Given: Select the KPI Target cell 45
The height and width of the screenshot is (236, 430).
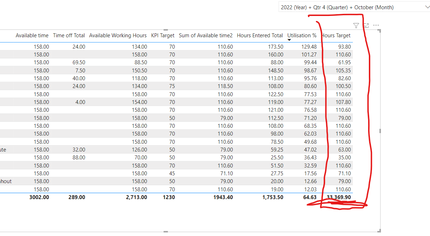Looking at the screenshot, I should tap(172, 174).
